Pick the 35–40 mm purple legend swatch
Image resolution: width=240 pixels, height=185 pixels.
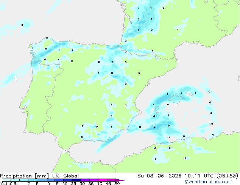(x=94, y=180)
